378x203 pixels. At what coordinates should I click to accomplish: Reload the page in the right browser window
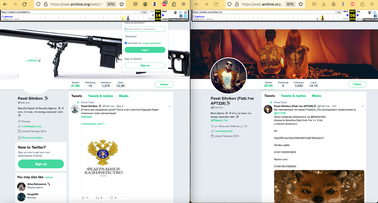coord(216,4)
